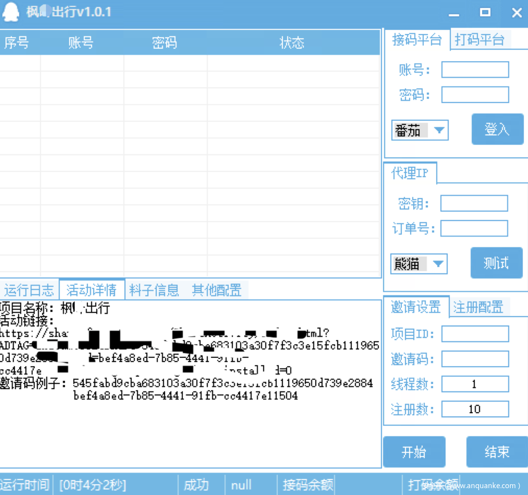Click the 测试 proxy button
Viewport: 528px width, 495px height.
pos(496,263)
